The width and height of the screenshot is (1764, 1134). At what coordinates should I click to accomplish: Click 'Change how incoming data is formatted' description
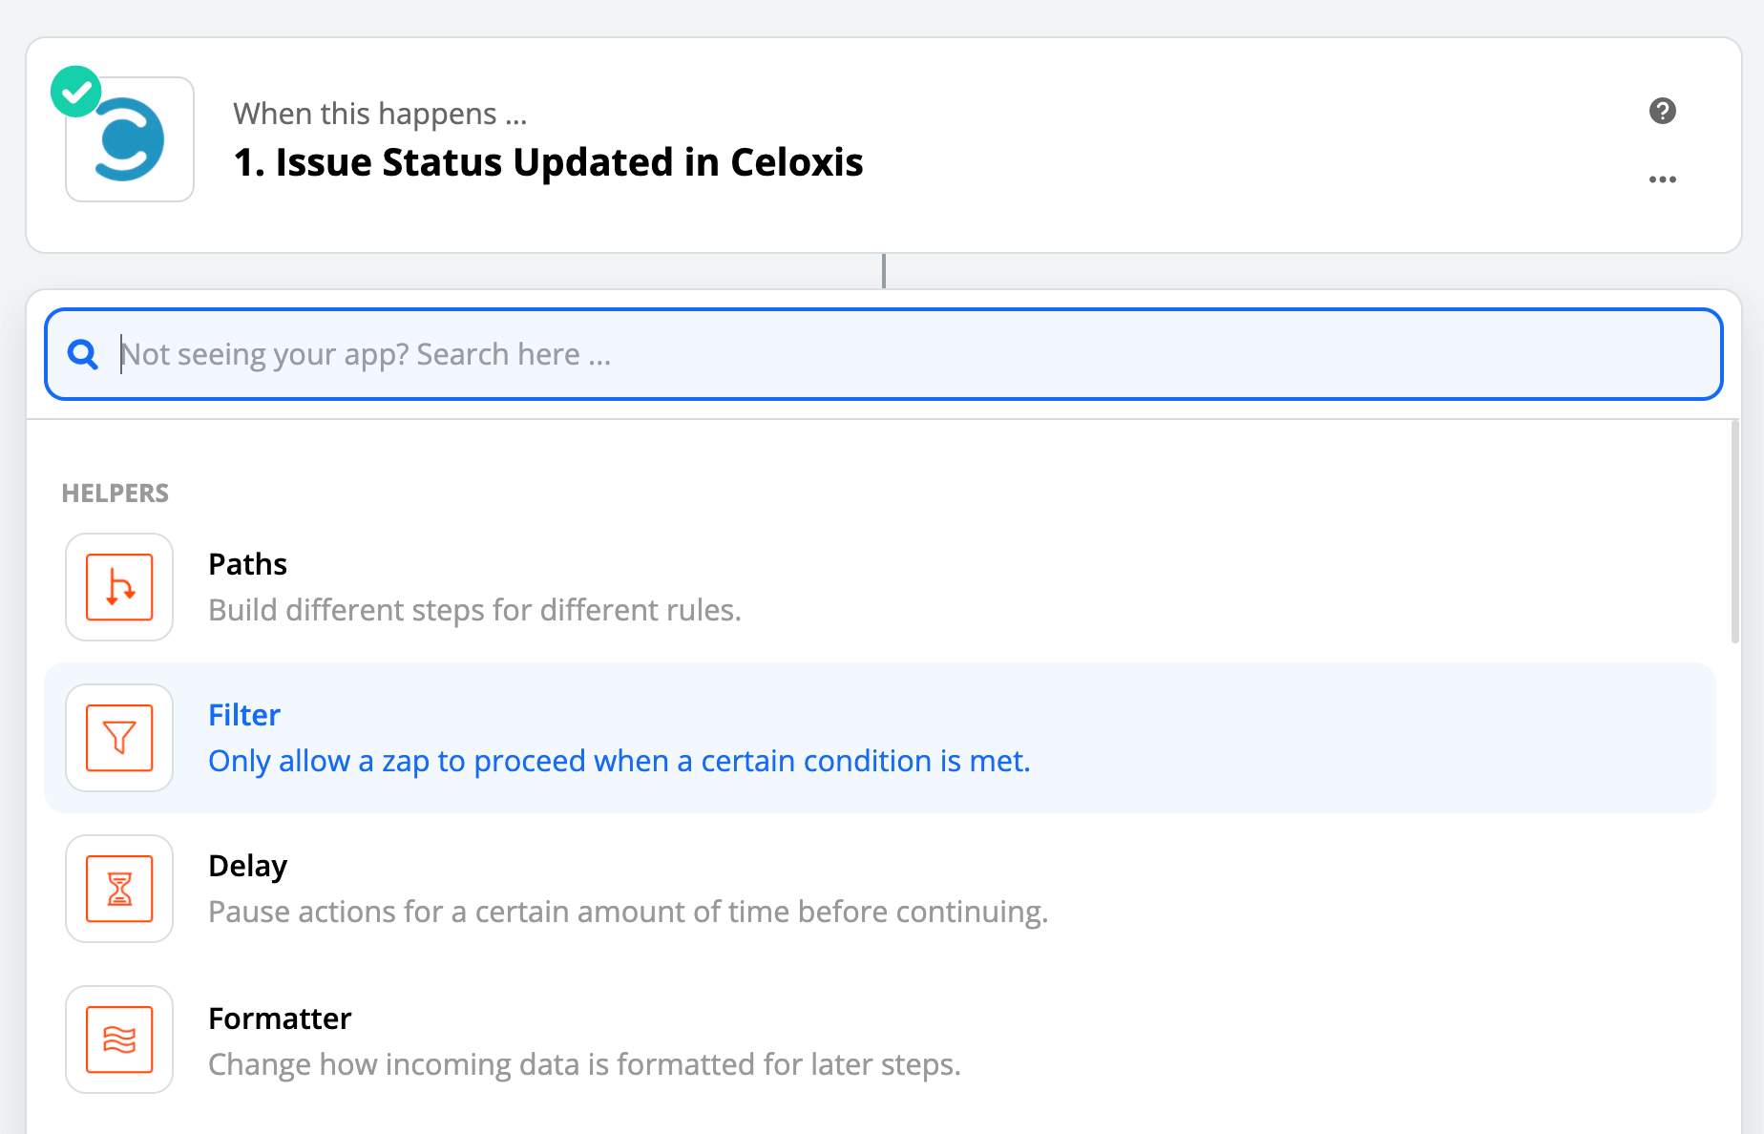pyautogui.click(x=584, y=1064)
